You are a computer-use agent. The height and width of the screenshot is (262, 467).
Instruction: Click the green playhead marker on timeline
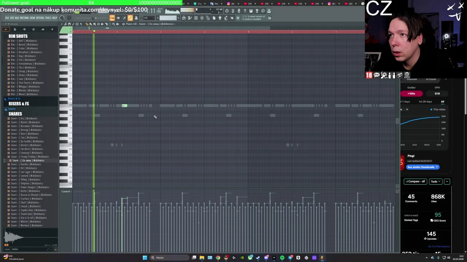(x=94, y=32)
